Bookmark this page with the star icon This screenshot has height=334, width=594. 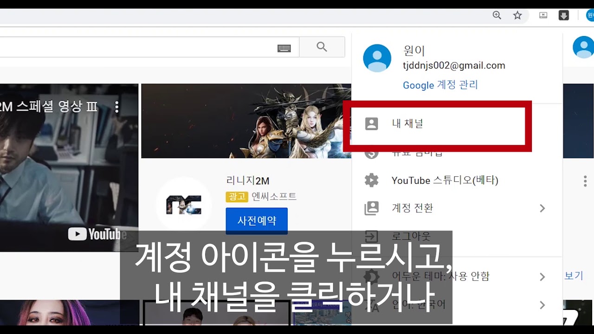click(x=517, y=15)
